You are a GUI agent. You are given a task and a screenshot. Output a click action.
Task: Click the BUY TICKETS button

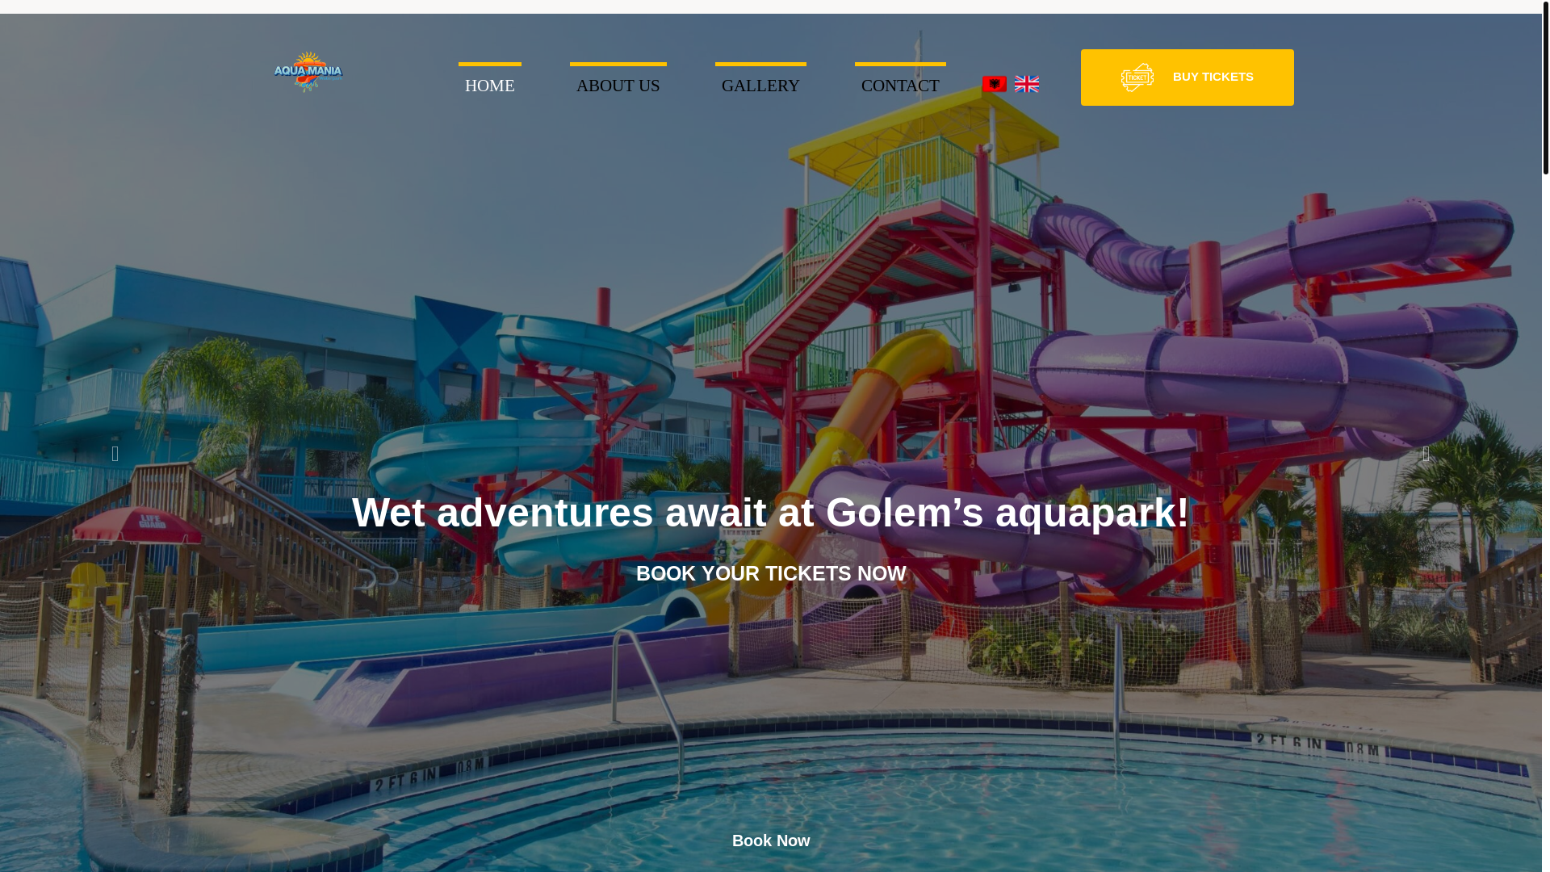[1187, 78]
